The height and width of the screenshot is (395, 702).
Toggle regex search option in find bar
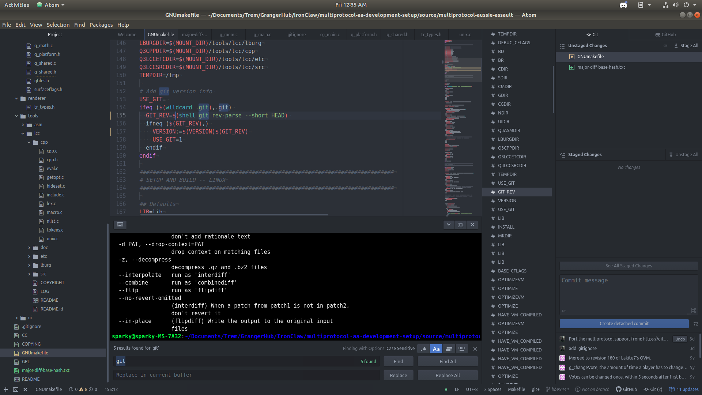[x=423, y=349]
